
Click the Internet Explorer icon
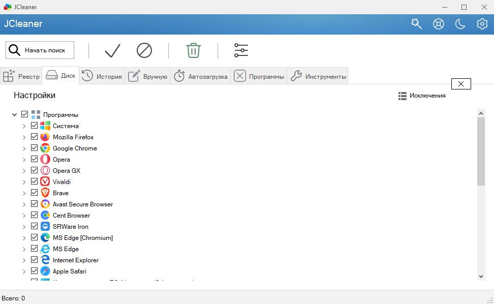[x=45, y=260]
